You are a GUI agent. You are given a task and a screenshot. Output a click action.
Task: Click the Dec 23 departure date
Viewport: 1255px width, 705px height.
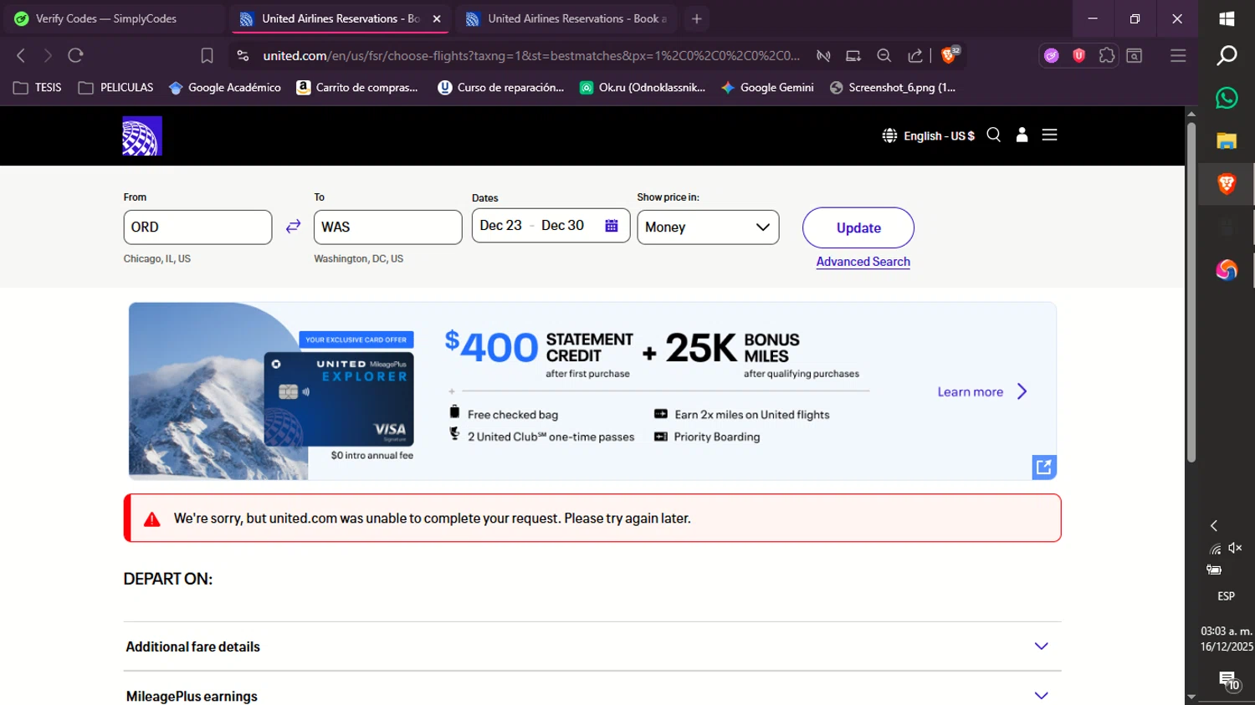coord(500,226)
